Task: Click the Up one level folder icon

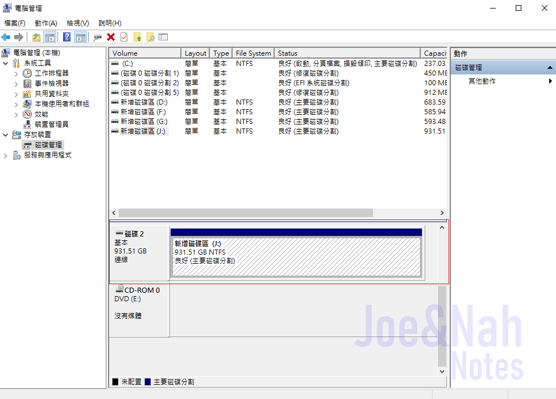Action: tap(36, 37)
